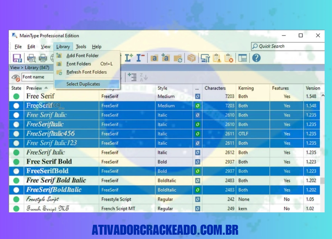Click the OTLF kerning cell
332x239 pixels.
pos(253,134)
